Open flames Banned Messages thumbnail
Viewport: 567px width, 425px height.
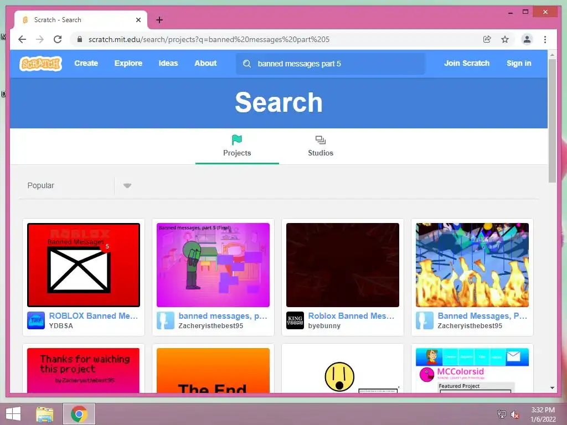click(x=472, y=265)
